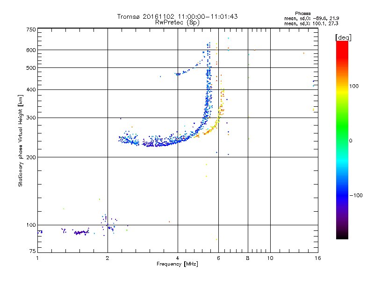This screenshot has width=374, height=281.
Task: Click the y-axis tick label '750'
Action: coord(31,30)
